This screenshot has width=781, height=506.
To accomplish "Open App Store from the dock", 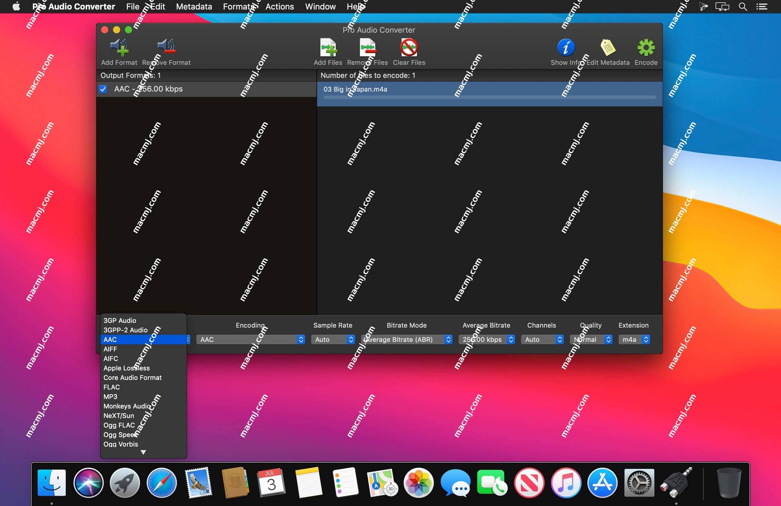I will pos(603,483).
